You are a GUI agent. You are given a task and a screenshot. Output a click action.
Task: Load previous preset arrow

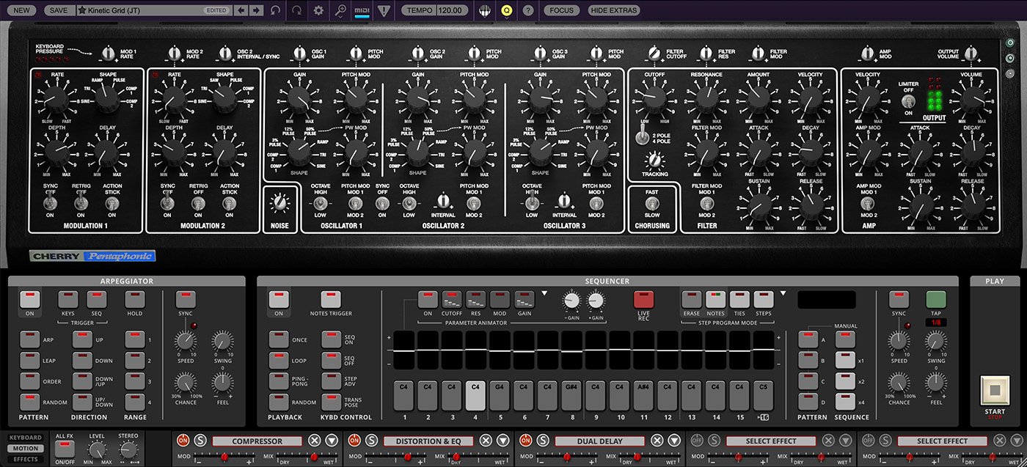pyautogui.click(x=241, y=10)
